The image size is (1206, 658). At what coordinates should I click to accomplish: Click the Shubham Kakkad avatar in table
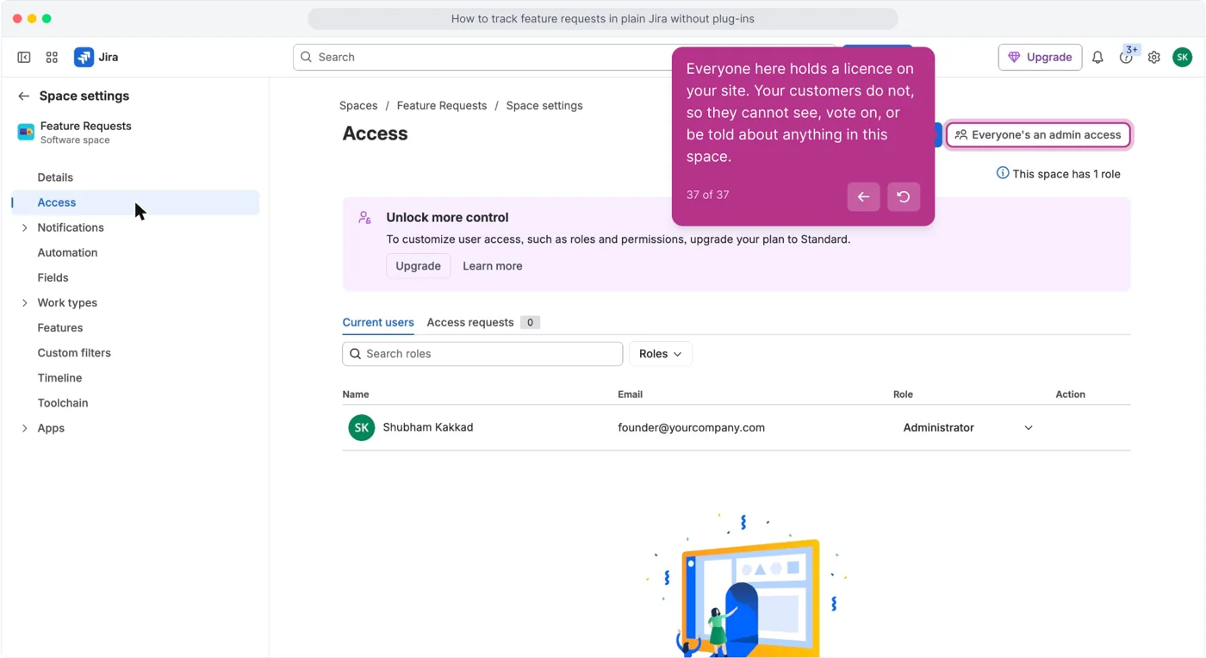click(362, 428)
